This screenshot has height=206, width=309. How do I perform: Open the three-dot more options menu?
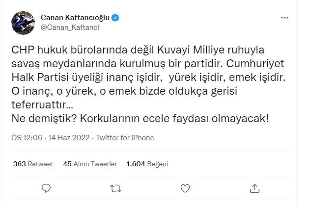coord(284,18)
